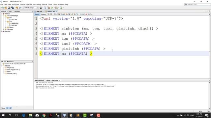Viewport: 211px width, 118px height.
Task: Close the Output XML check tab
Action: click(60, 80)
